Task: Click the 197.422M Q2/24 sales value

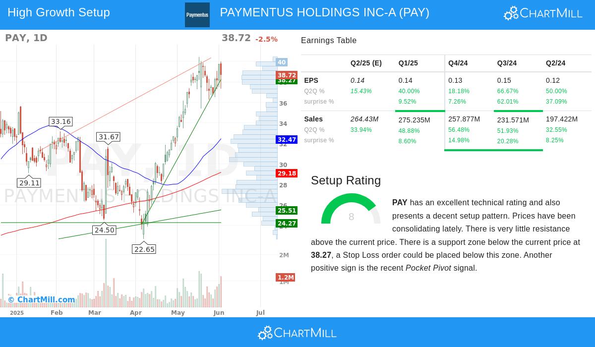Action: pyautogui.click(x=562, y=119)
